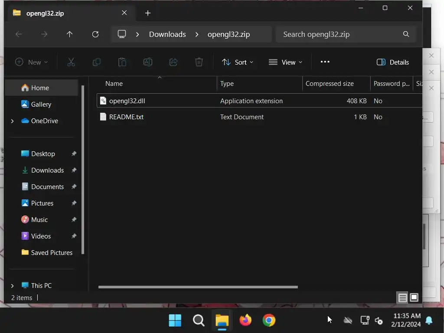Click the Share icon in toolbar
The width and height of the screenshot is (444, 333).
[x=173, y=62]
